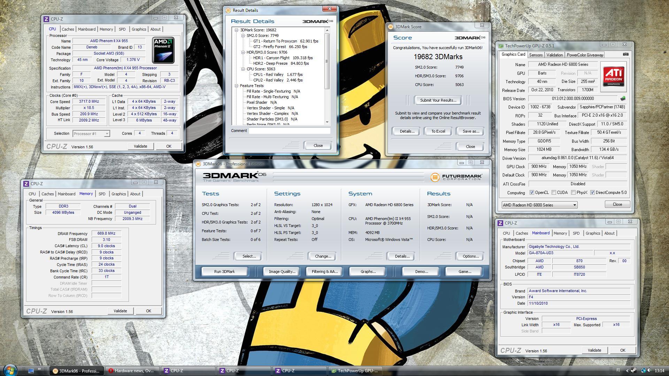Collapse the CPU Score: 5063 node
Screen dimensions: 669x376
click(x=243, y=69)
